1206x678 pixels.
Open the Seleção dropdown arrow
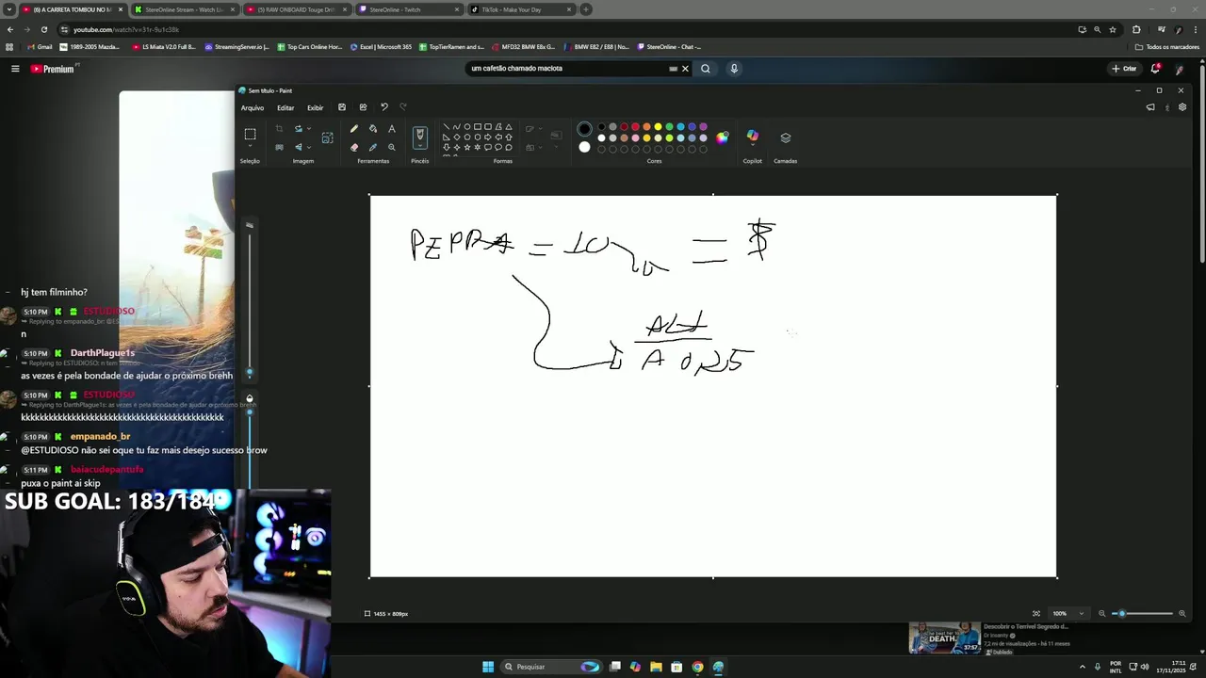(x=250, y=147)
